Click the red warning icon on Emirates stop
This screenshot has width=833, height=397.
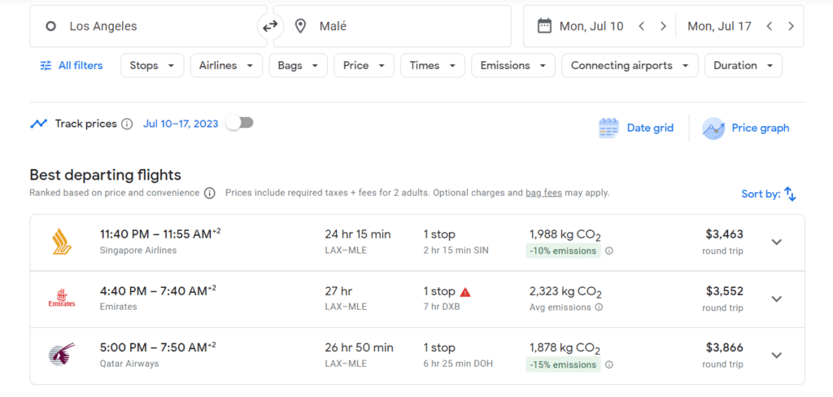click(465, 292)
